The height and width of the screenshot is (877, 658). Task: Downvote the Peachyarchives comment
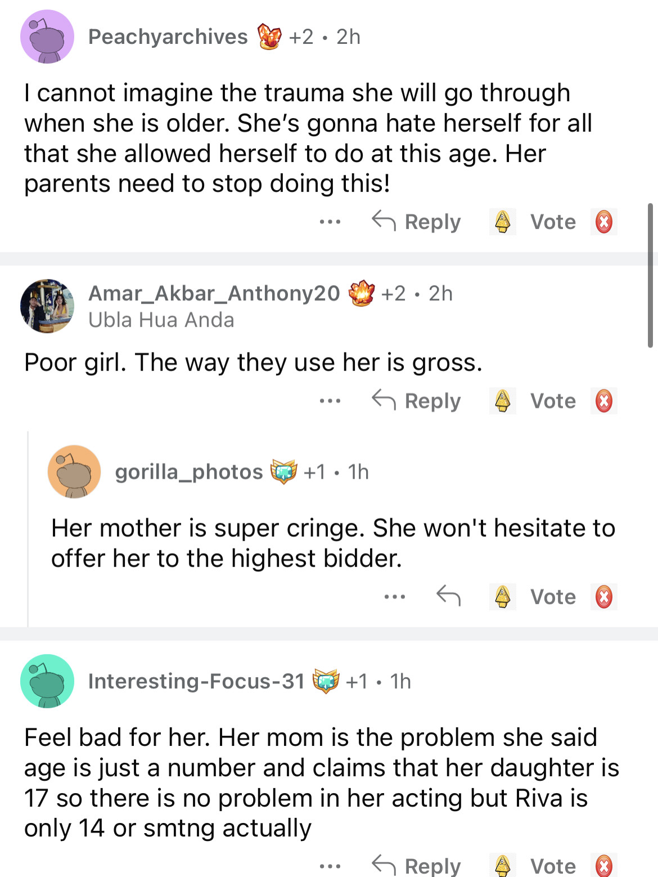point(603,222)
